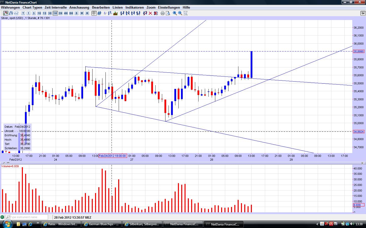Toggle the chart grid icon
The image size is (366, 228).
(99, 13)
